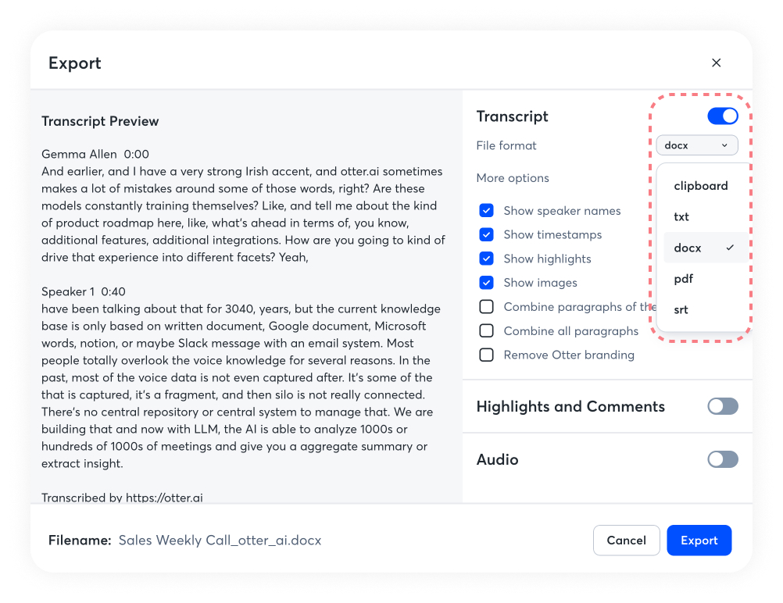Uncheck Show speaker names
The width and height of the screenshot is (783, 603).
(x=486, y=211)
